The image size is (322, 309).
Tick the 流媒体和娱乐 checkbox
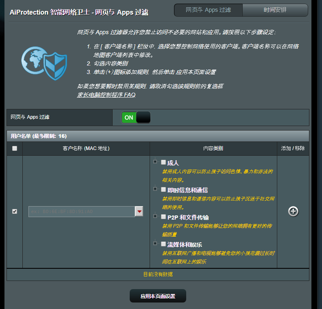(x=163, y=244)
